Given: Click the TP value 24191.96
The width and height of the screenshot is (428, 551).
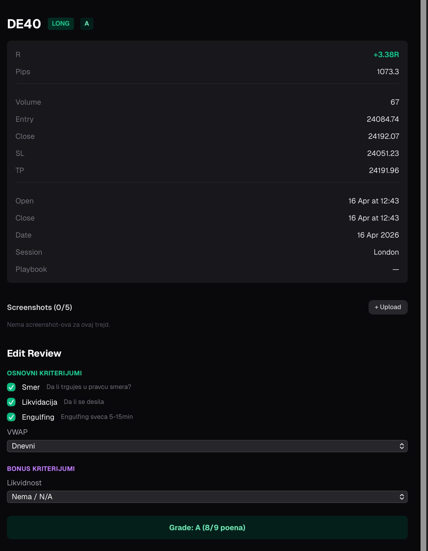Looking at the screenshot, I should (x=384, y=170).
